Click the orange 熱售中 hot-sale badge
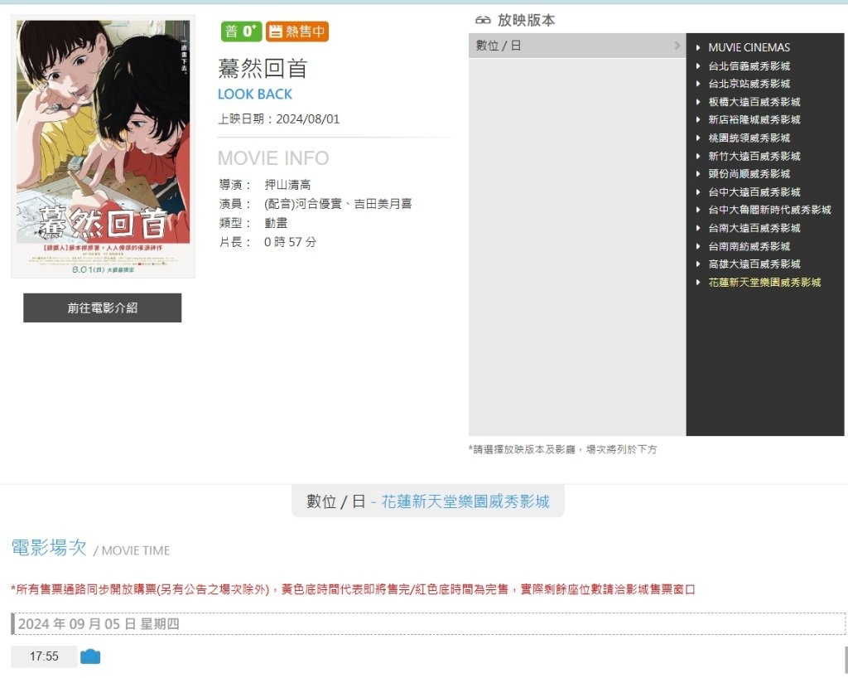Image resolution: width=848 pixels, height=678 pixels. point(297,31)
